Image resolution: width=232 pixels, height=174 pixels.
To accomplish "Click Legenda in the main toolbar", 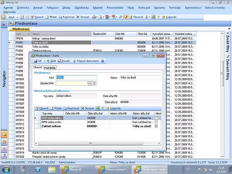I will pos(169,17).
